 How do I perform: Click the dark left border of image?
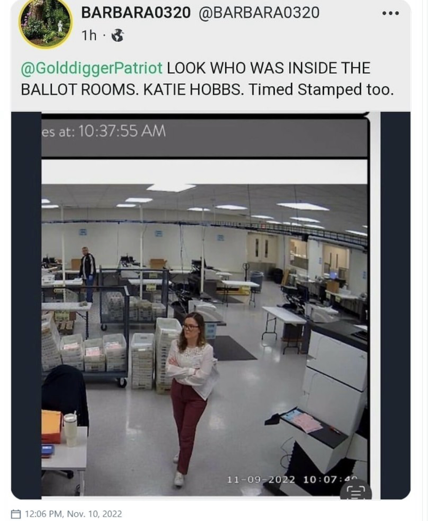click(x=26, y=305)
